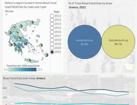This screenshot has width=137, height=105.
Task: Select the North Aegean islands pie chart
Action: pos(41,45)
